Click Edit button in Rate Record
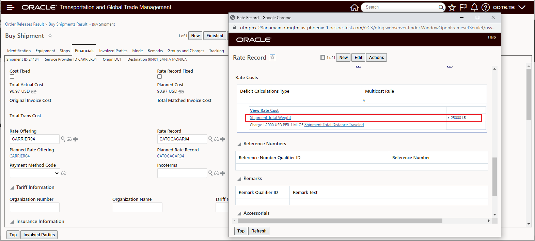Viewport: 535px width, 241px height. tap(358, 57)
